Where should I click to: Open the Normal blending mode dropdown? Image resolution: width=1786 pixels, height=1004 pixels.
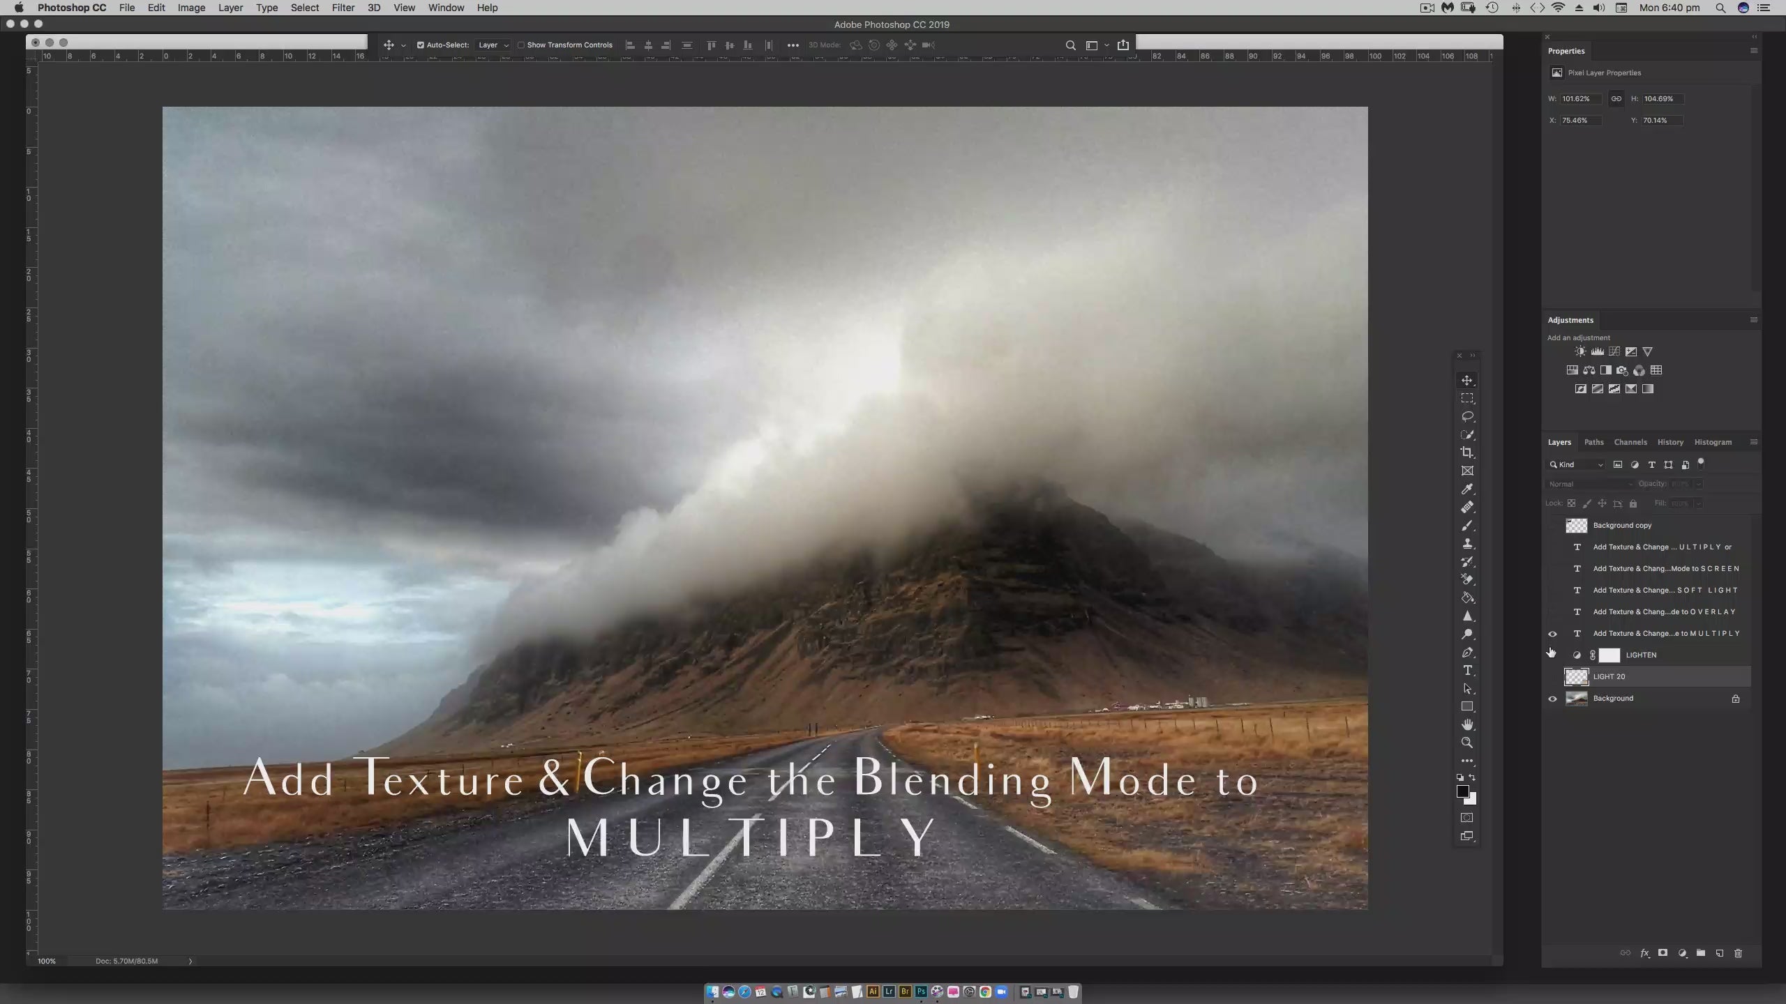click(x=1589, y=484)
